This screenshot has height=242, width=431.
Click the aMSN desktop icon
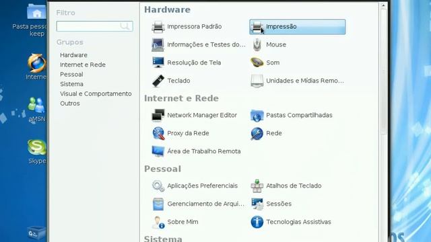[37, 106]
